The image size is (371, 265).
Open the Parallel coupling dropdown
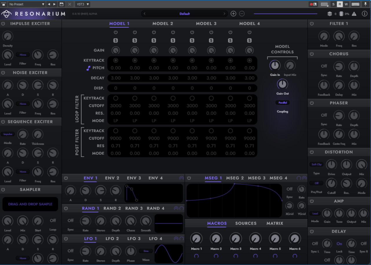click(282, 103)
